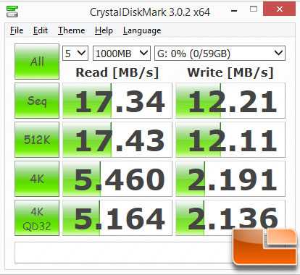Run all benchmarks with the All button
Image resolution: width=300 pixels, height=275 pixels.
(x=37, y=62)
